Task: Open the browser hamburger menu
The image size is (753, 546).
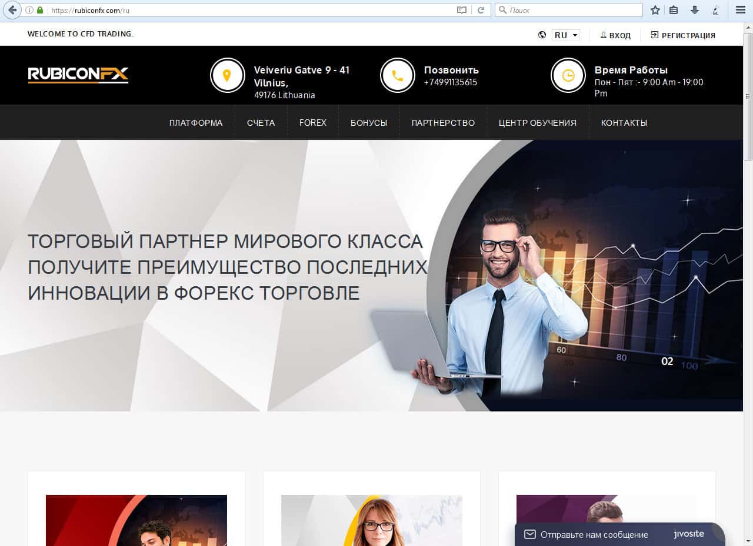Action: tap(741, 10)
